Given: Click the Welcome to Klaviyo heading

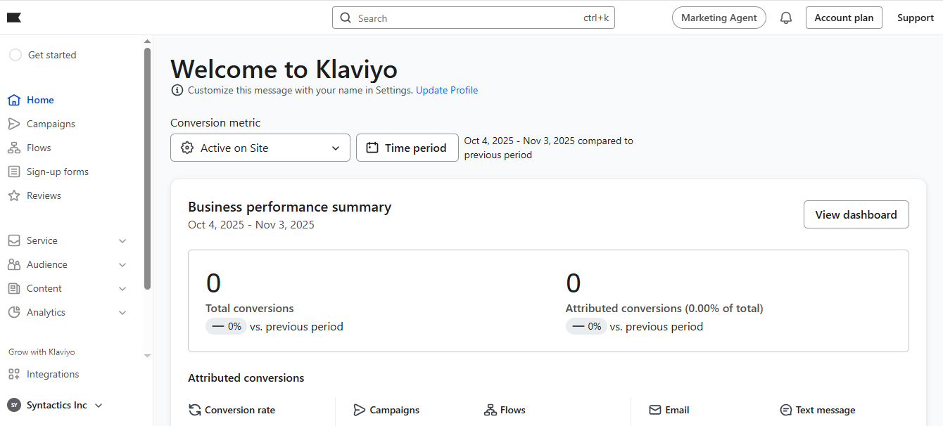Looking at the screenshot, I should click(x=284, y=69).
